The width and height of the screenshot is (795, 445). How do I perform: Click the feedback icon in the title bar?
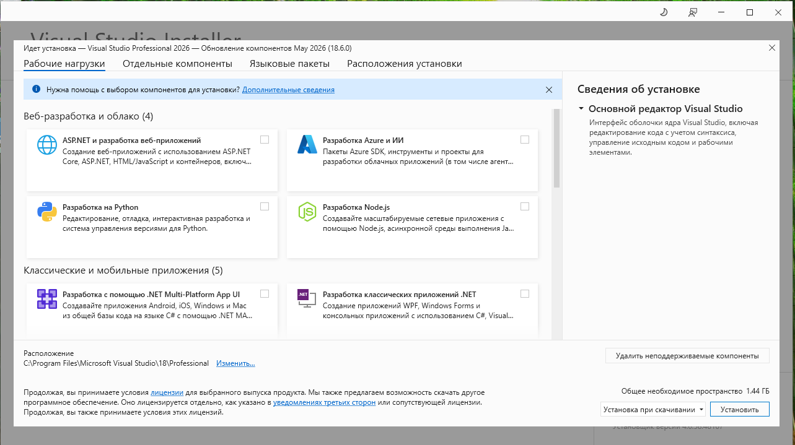tap(692, 12)
